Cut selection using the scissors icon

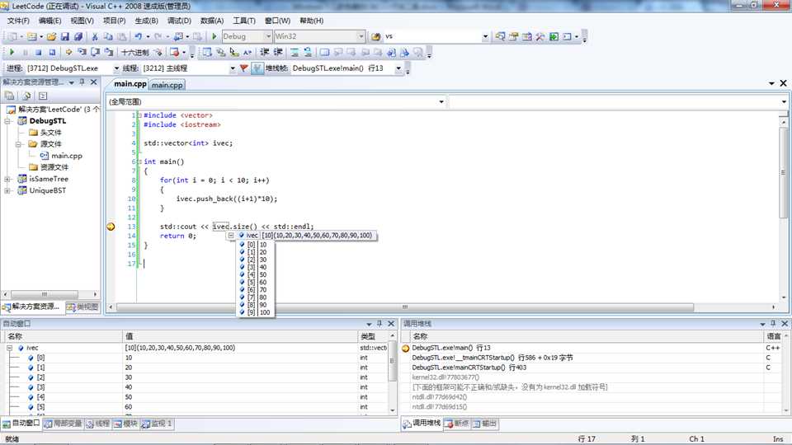pos(94,36)
